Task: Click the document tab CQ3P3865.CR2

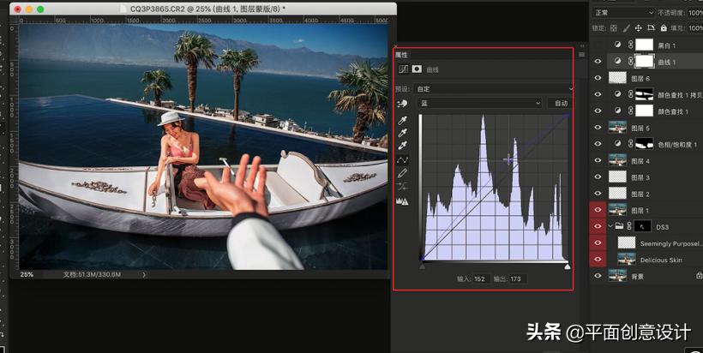Action: pyautogui.click(x=207, y=9)
